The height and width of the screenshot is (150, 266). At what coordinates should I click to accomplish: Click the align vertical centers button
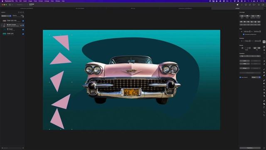(x=256, y=22)
